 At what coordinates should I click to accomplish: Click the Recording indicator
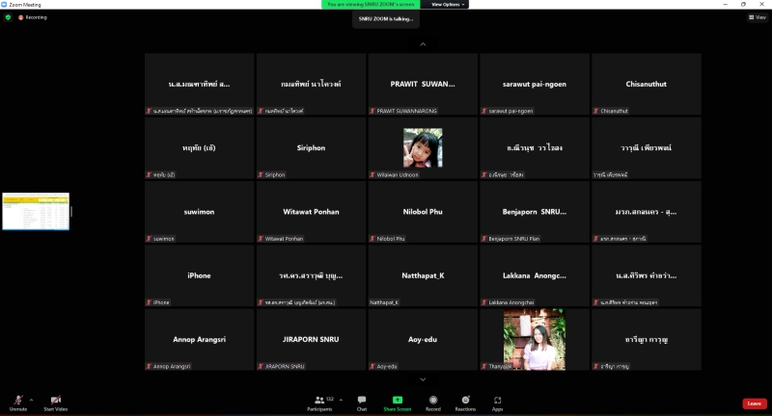32,17
